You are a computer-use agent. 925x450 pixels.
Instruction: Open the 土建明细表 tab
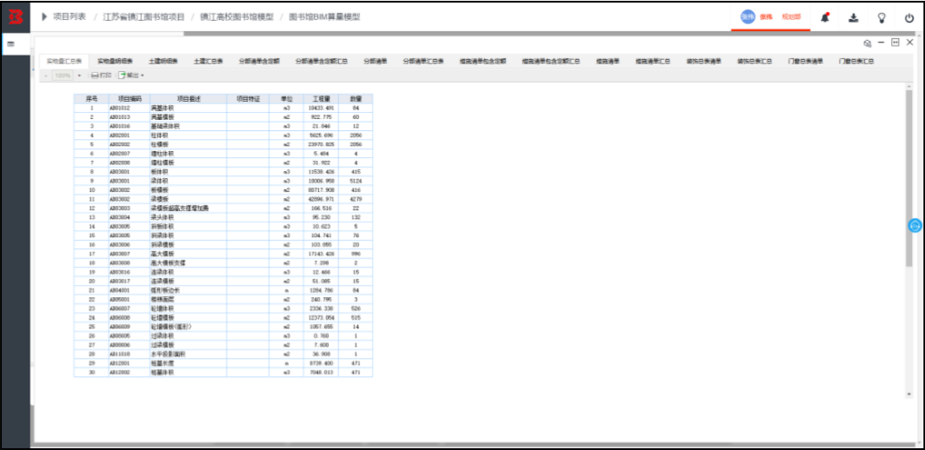[163, 61]
